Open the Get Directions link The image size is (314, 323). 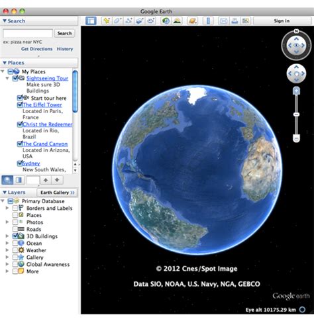[x=36, y=49]
